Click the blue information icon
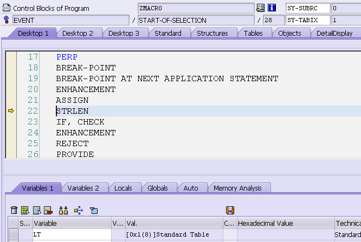 (272, 8)
